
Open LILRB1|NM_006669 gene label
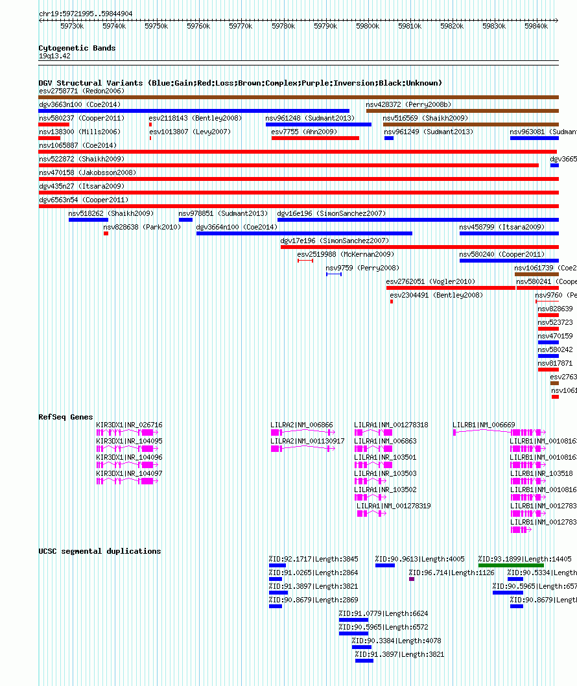click(x=484, y=425)
